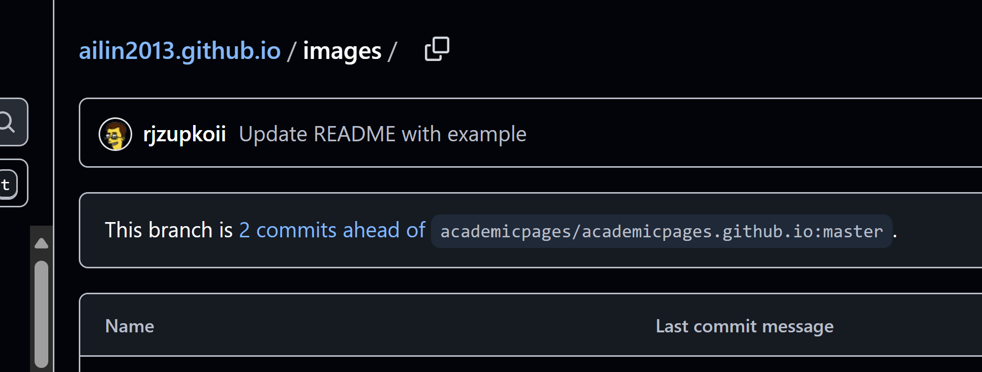
Task: Click the Last commit message column header
Action: [744, 326]
